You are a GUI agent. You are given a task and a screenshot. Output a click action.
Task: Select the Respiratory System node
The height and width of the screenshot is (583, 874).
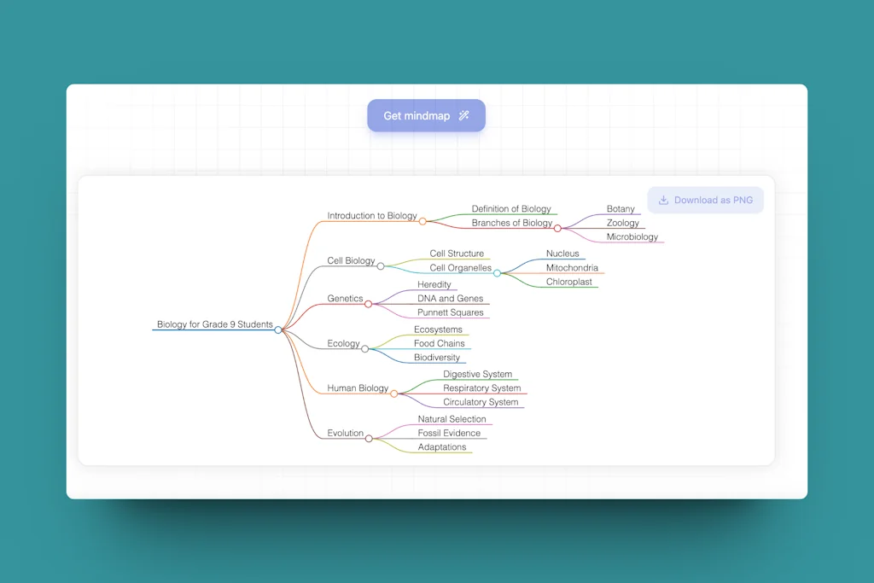pyautogui.click(x=481, y=388)
